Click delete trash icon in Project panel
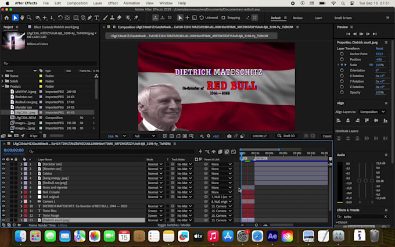This screenshot has width=395, height=247. point(44,136)
